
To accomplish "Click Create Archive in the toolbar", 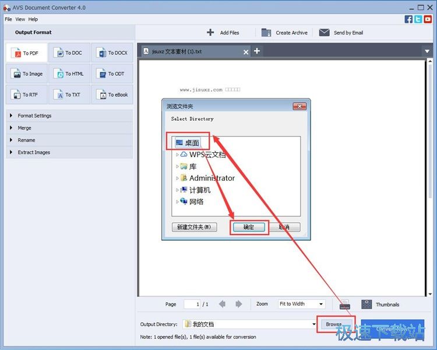I will 284,33.
